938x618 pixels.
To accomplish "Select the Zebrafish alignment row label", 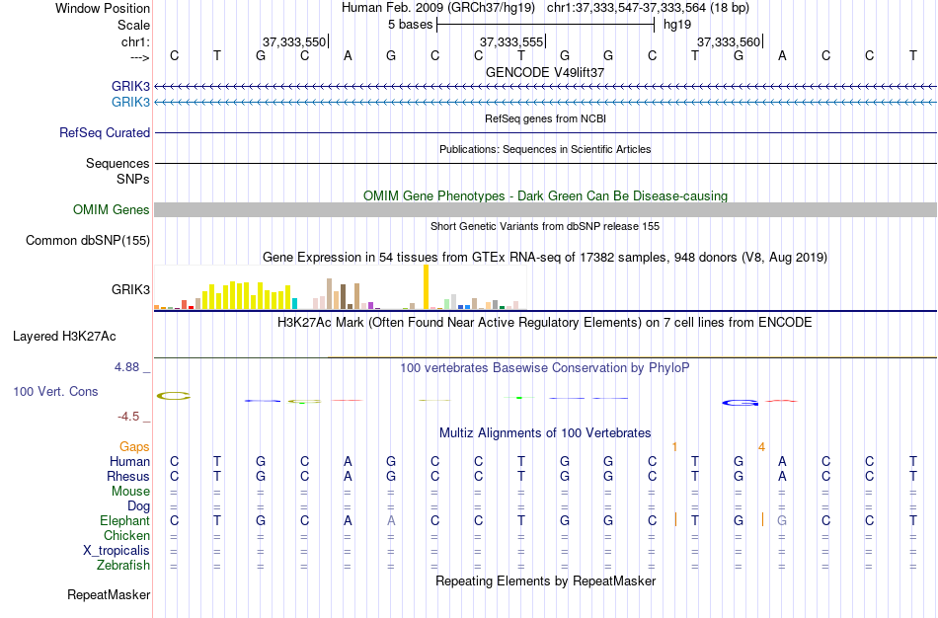I will 123,565.
